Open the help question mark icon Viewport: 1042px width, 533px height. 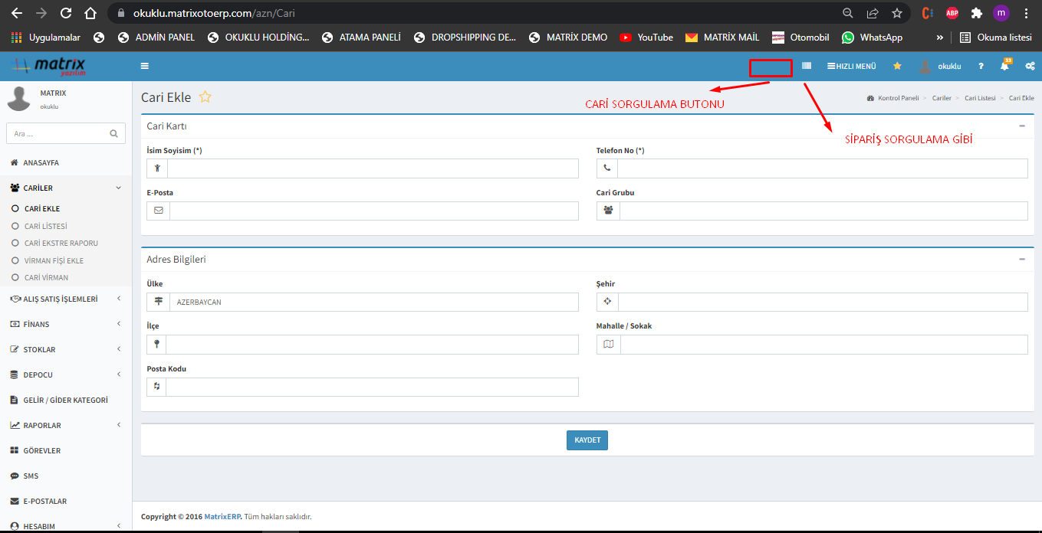[x=980, y=67]
